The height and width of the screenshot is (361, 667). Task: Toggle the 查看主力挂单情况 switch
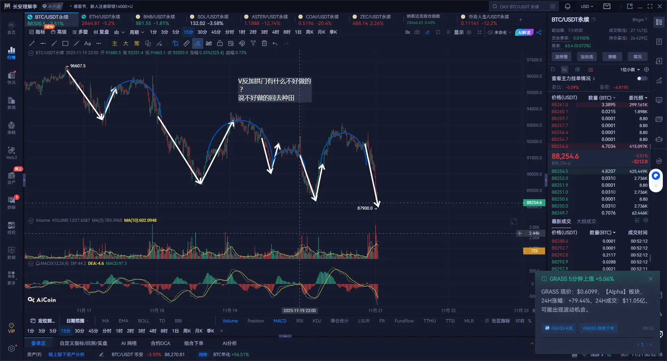click(x=642, y=78)
